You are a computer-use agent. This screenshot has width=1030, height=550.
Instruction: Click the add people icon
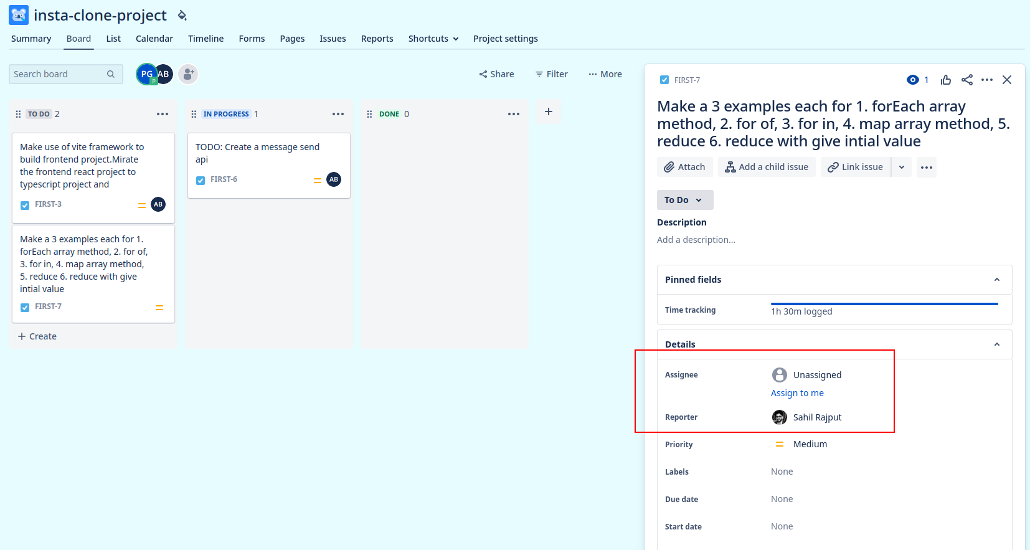188,74
